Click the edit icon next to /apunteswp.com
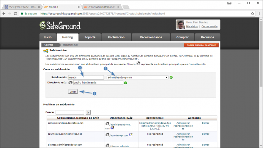 point(131,135)
